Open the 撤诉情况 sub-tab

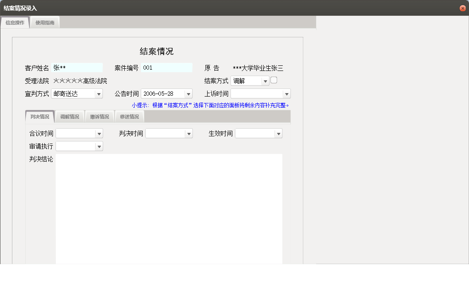click(x=100, y=117)
